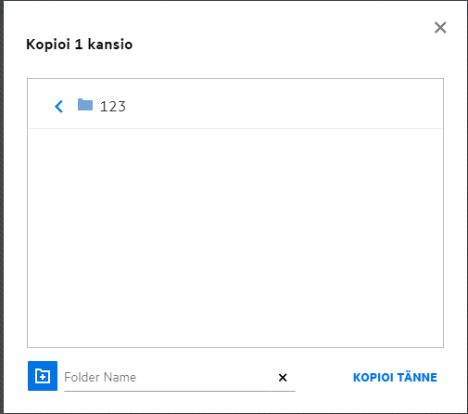The image size is (468, 414).
Task: Click the empty folder contents area
Action: coord(235,238)
